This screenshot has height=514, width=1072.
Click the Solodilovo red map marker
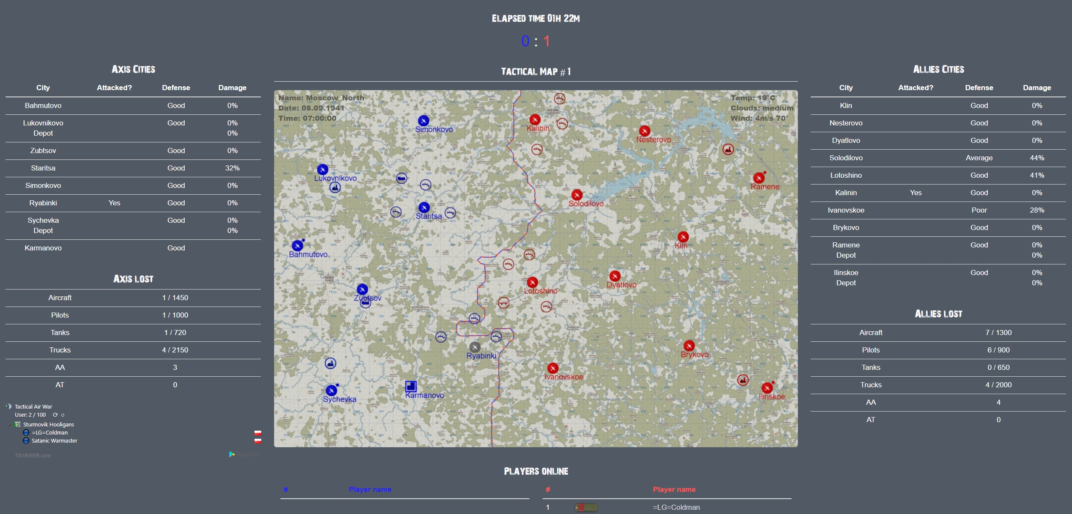(x=577, y=195)
